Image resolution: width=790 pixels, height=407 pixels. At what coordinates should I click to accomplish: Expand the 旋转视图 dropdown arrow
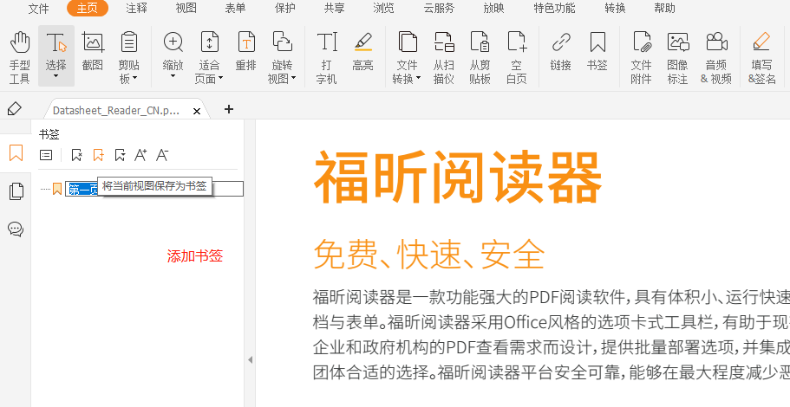tap(293, 79)
